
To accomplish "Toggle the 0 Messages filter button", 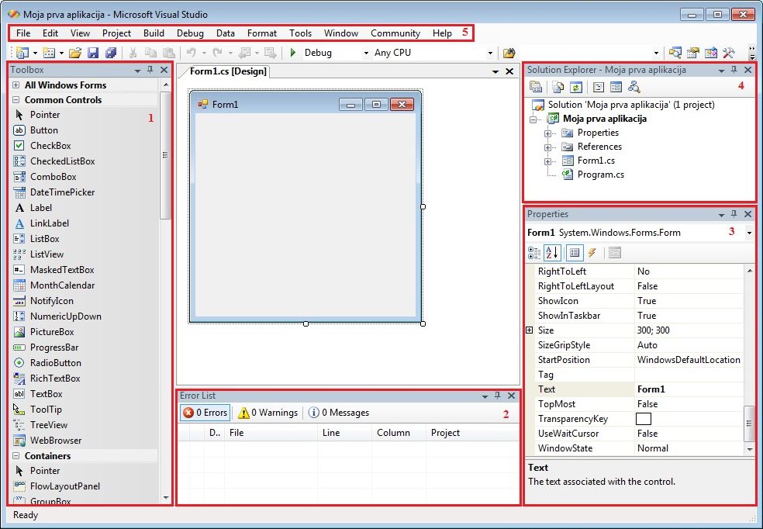I will click(339, 413).
